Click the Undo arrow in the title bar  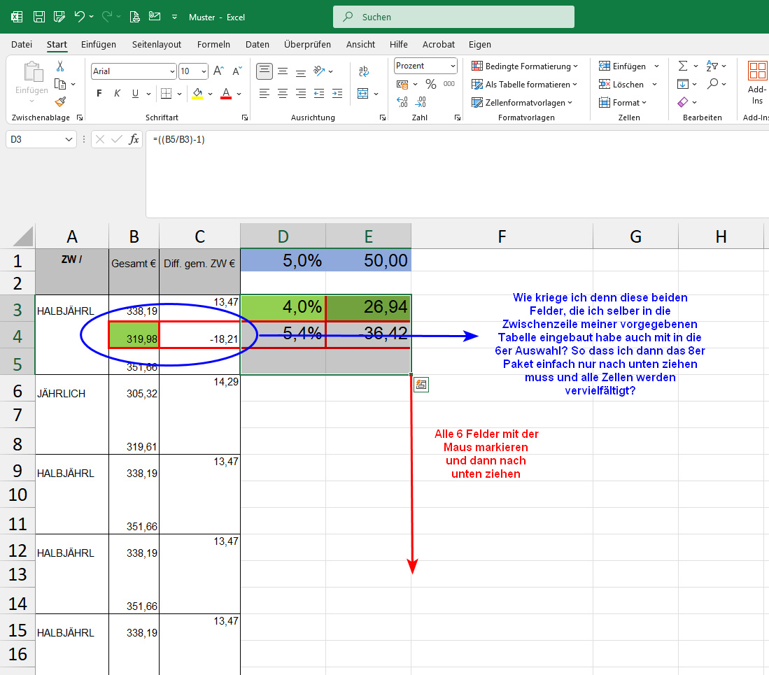80,17
